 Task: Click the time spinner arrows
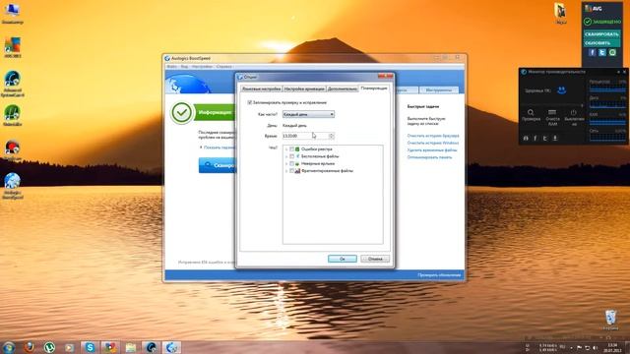331,136
